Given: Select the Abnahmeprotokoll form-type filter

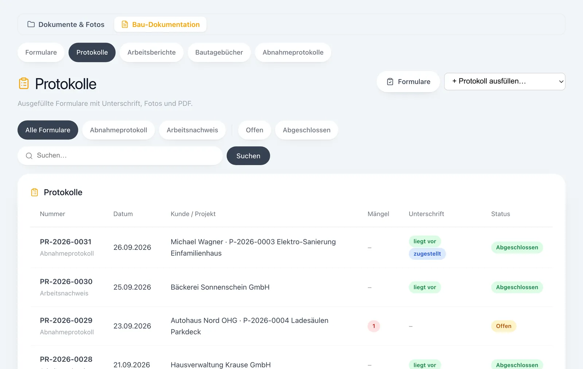Looking at the screenshot, I should (x=118, y=130).
